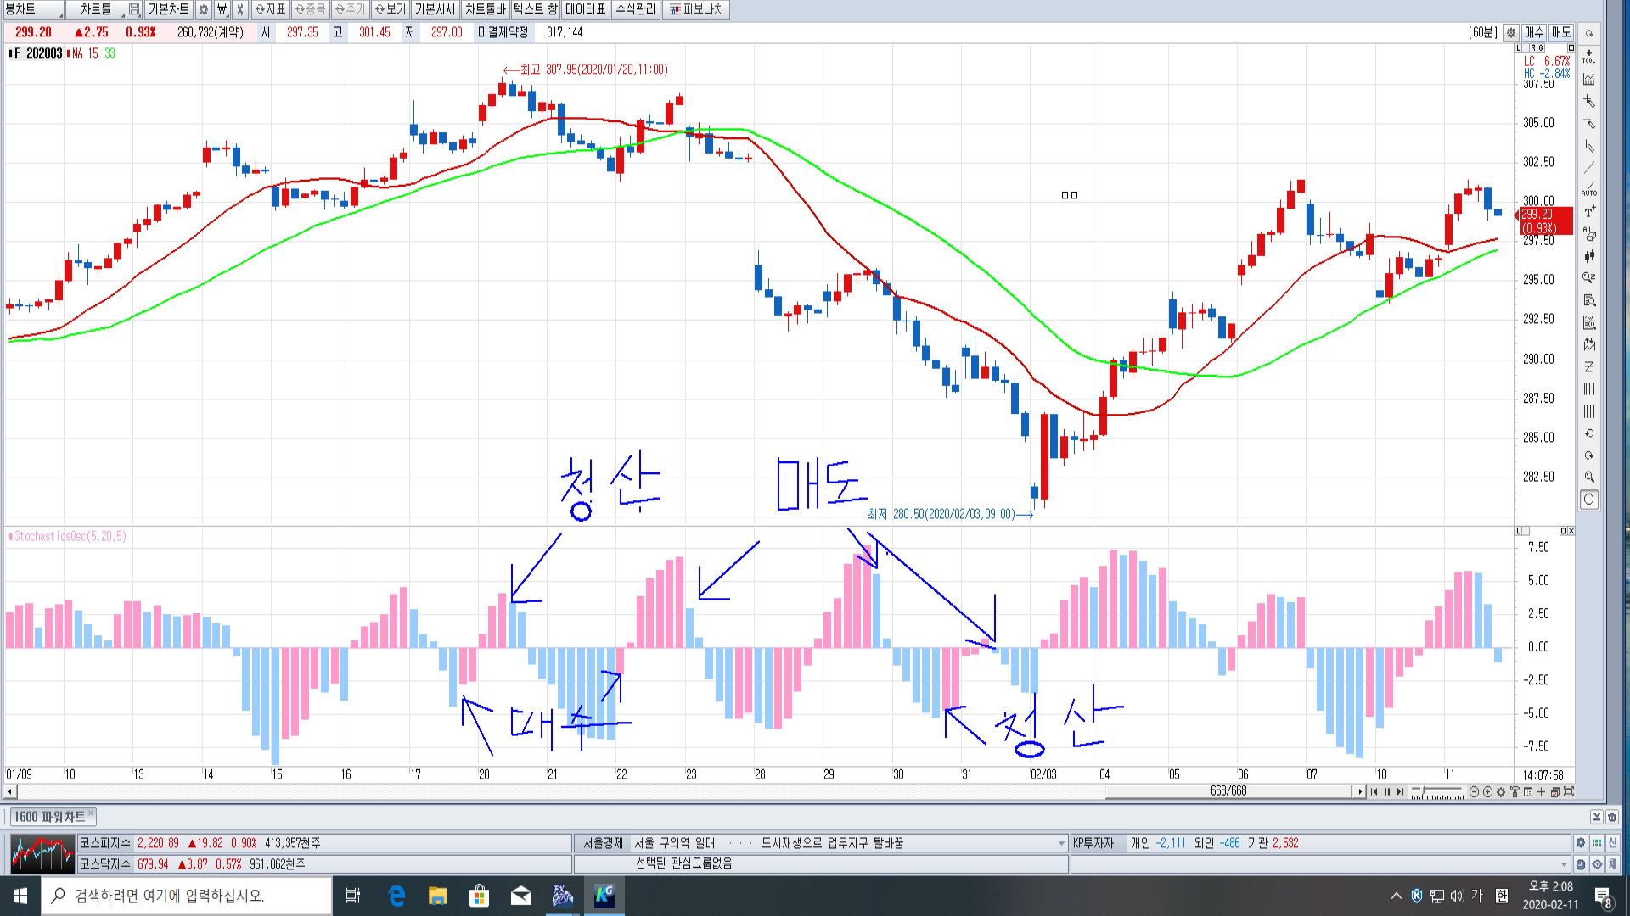Click the zoom-in plus circle icon
This screenshot has height=916, width=1630.
coord(1487,791)
